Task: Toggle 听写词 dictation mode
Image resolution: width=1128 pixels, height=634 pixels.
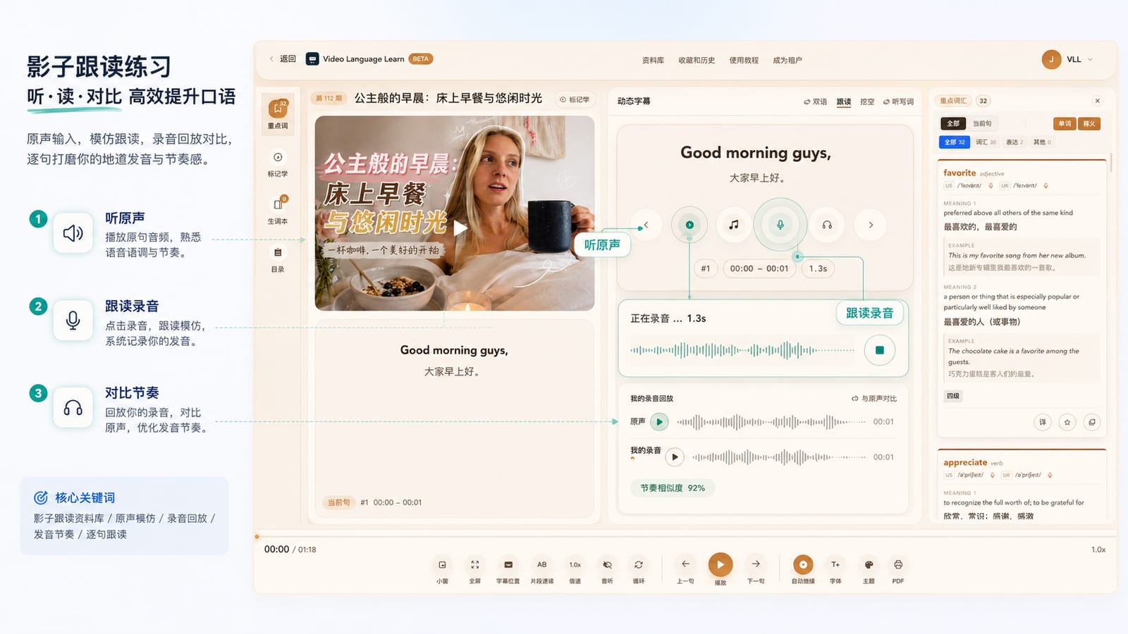Action: click(x=898, y=101)
